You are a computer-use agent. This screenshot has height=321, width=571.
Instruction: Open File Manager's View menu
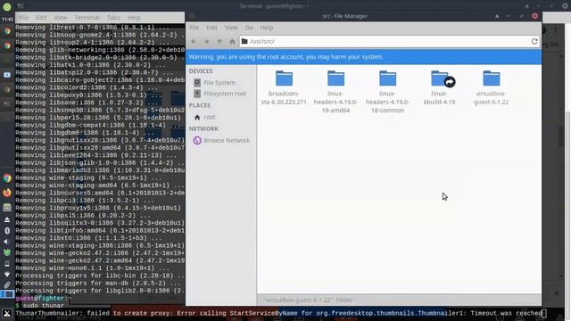[x=231, y=28]
